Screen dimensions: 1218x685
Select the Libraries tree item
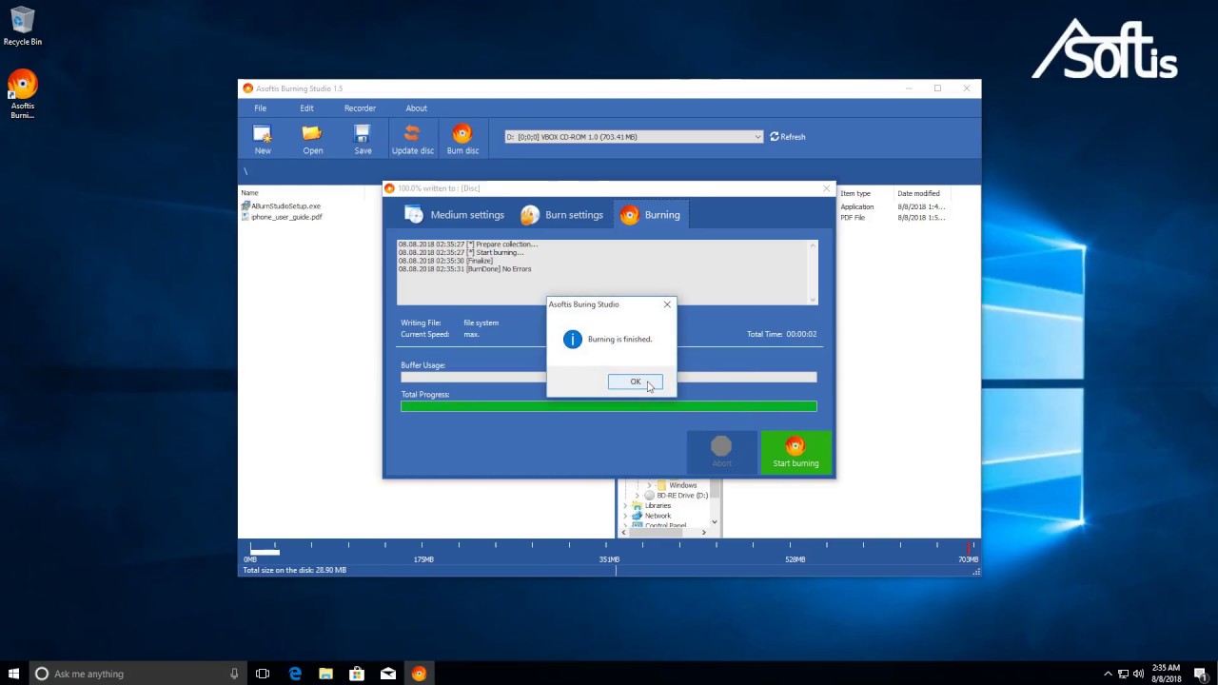(x=658, y=506)
